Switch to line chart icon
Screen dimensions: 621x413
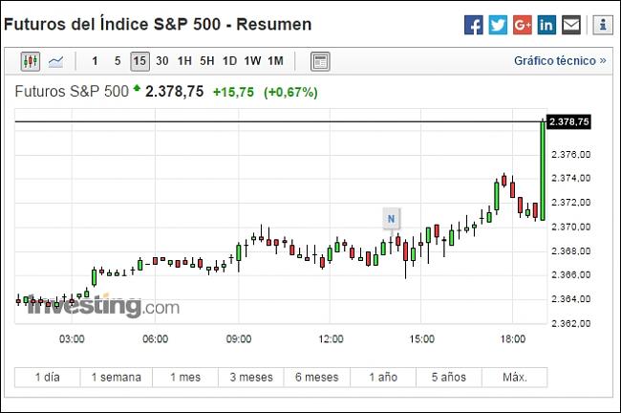(55, 61)
